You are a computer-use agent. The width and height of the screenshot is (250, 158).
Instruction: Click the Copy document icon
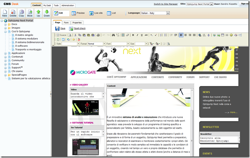(x=21, y=13)
